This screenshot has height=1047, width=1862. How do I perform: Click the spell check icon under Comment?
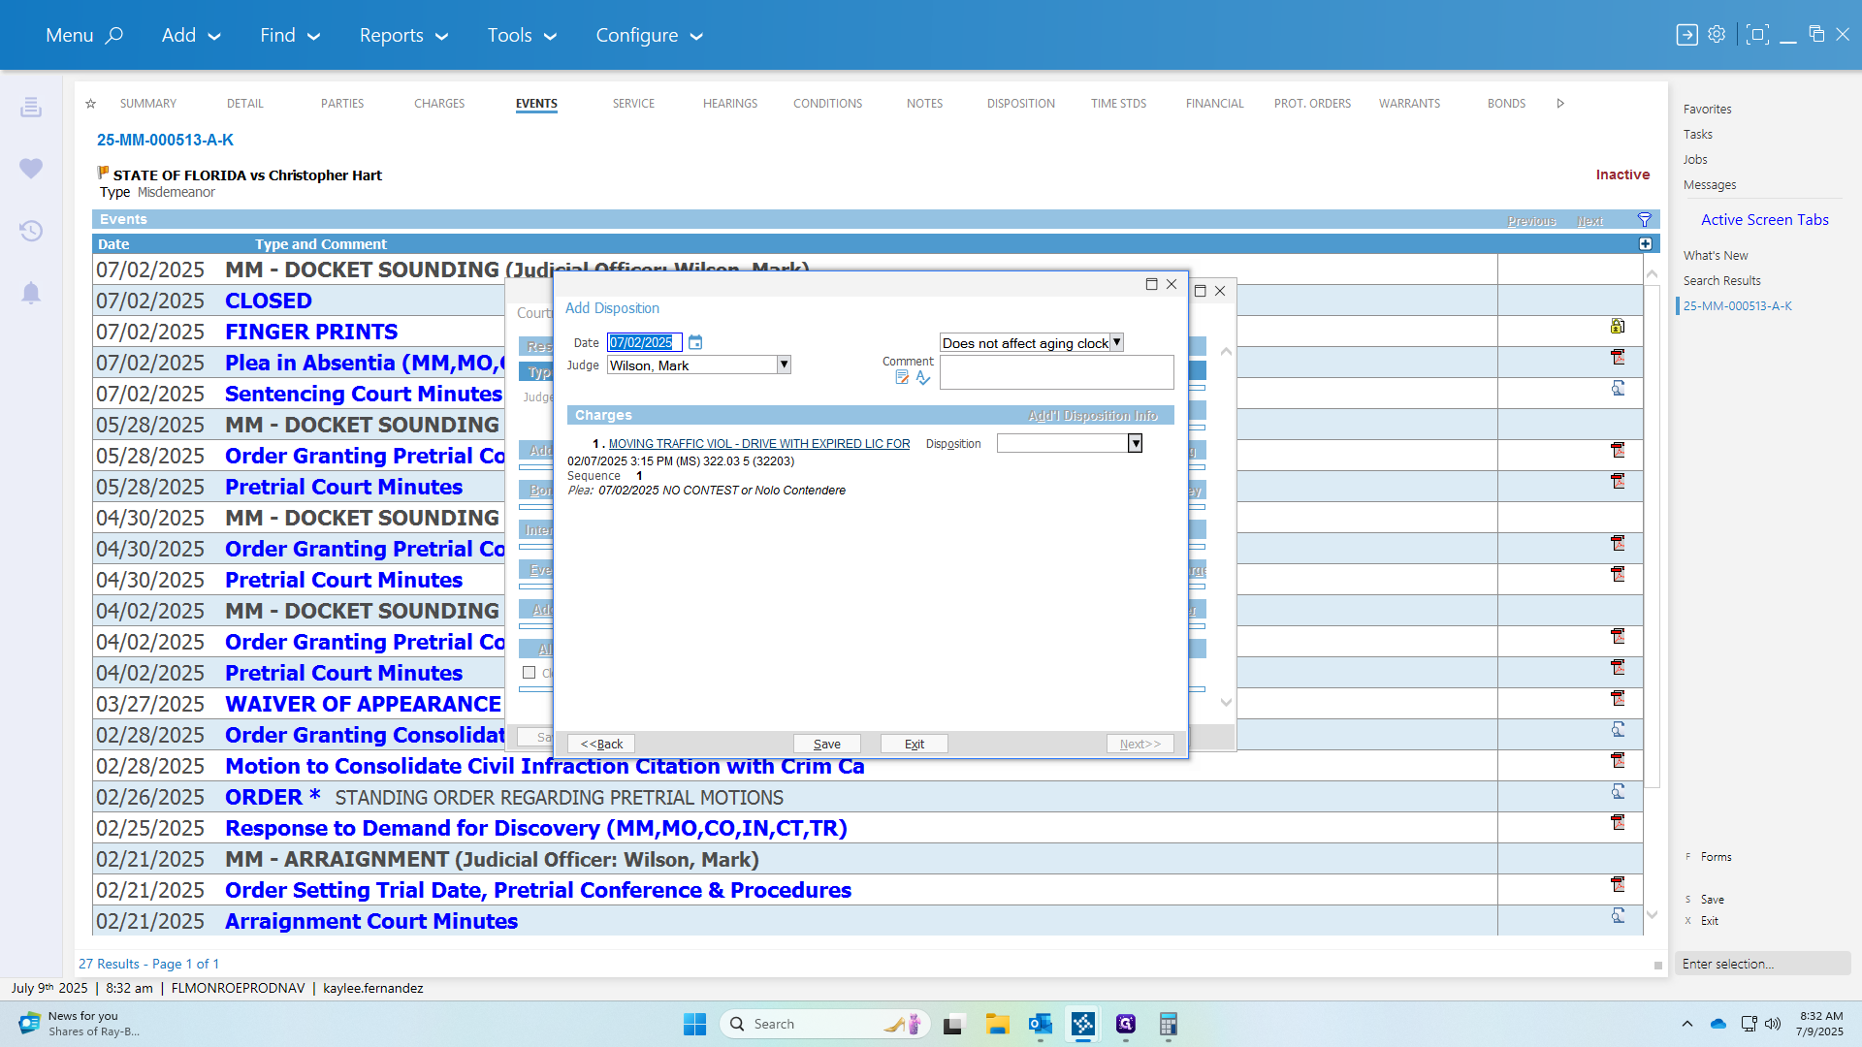[x=923, y=378]
